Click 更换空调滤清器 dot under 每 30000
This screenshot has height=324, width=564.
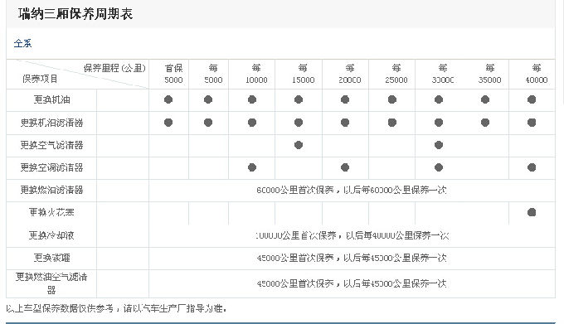(x=439, y=167)
